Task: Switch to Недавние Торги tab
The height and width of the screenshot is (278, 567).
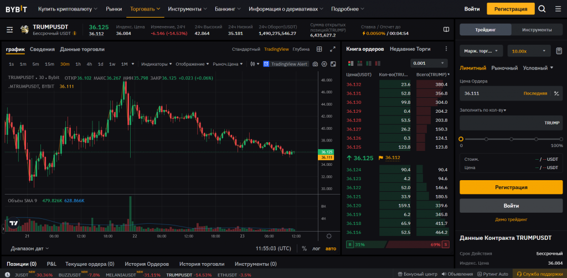Action: click(x=410, y=49)
